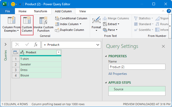This screenshot has width=172, height=107.
Task: Open the Statistics dropdown arrow
Action: (152, 18)
